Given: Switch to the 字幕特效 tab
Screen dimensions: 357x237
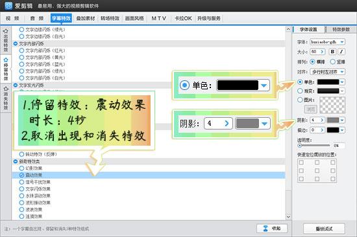Looking at the screenshot, I should pyautogui.click(x=61, y=18).
